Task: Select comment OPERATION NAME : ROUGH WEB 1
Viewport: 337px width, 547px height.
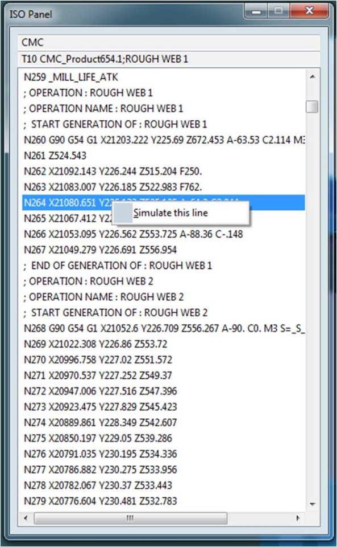Action: (x=164, y=108)
